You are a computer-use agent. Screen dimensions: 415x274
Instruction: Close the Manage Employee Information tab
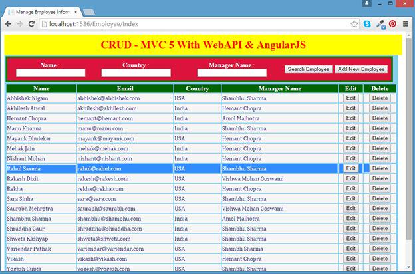point(76,12)
